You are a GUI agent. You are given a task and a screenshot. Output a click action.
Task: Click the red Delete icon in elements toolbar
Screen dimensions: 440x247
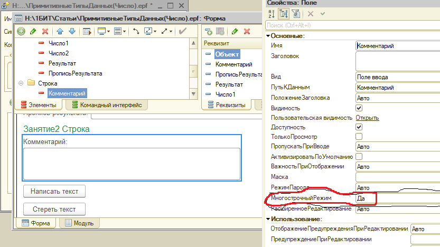[x=45, y=31]
